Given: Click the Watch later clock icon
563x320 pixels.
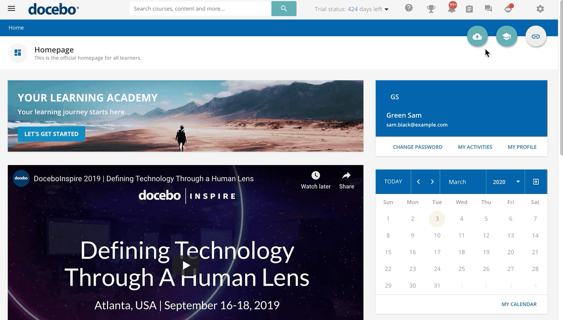Looking at the screenshot, I should click(x=316, y=176).
